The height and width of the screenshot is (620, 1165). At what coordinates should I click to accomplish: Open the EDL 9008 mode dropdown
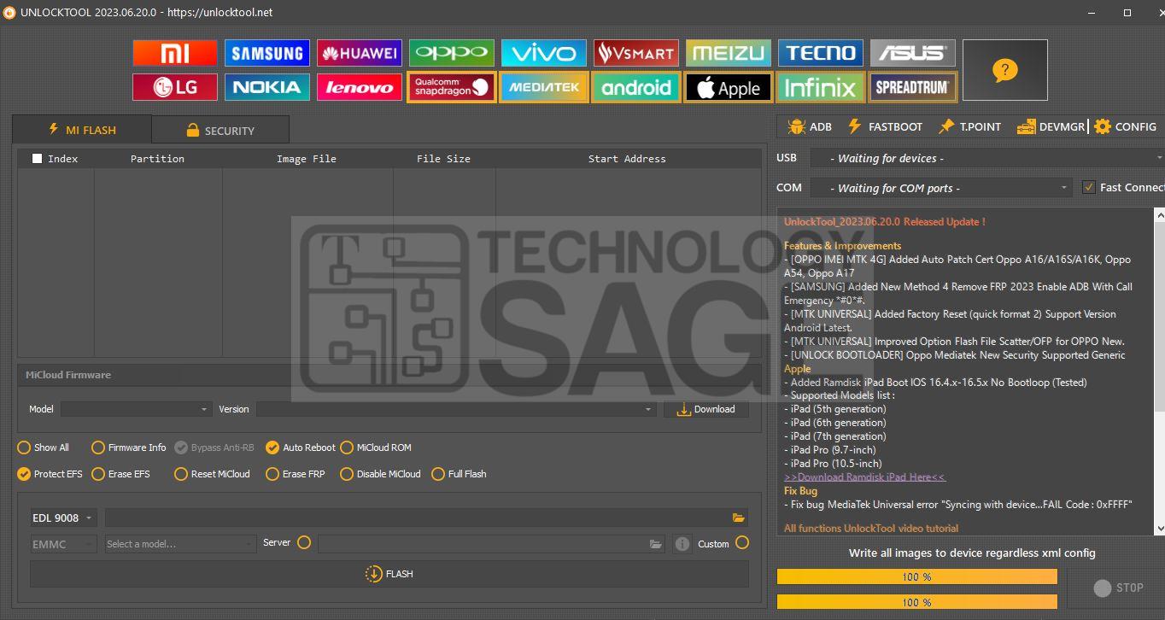63,518
